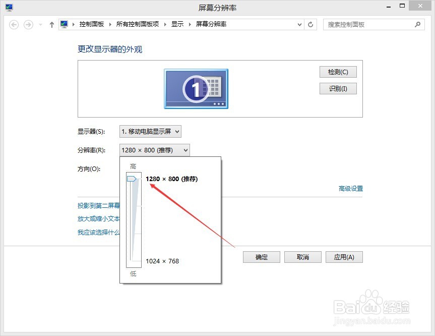Open the 显示器 dropdown list
The width and height of the screenshot is (435, 336).
[x=150, y=132]
